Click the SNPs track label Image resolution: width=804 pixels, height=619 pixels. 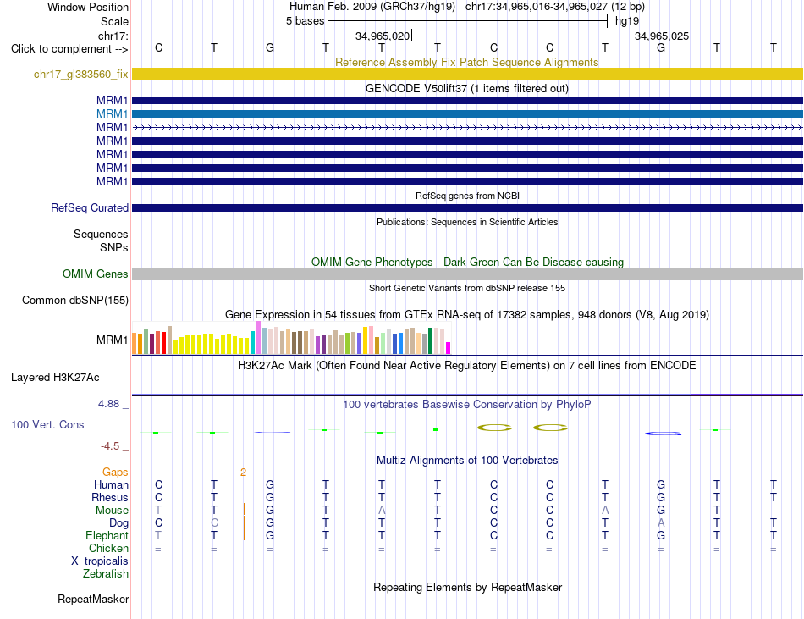(x=114, y=248)
